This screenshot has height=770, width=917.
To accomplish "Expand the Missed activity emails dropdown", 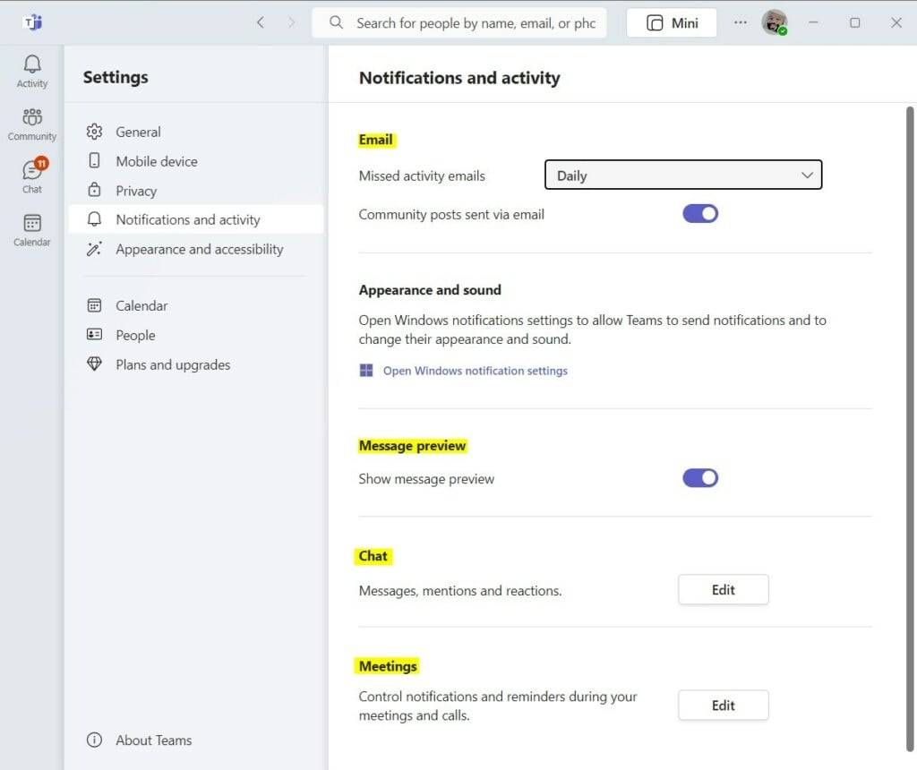I will 683,175.
